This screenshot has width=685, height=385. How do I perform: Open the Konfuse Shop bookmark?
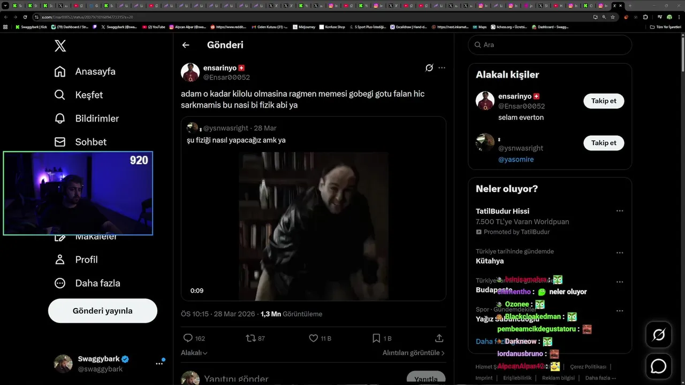coord(332,27)
